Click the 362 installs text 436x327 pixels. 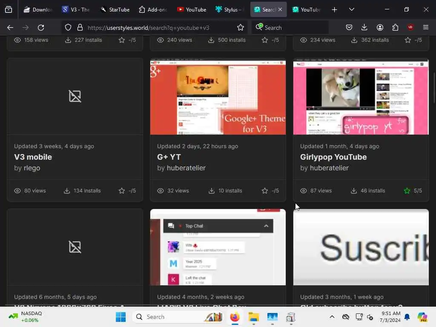pyautogui.click(x=375, y=40)
